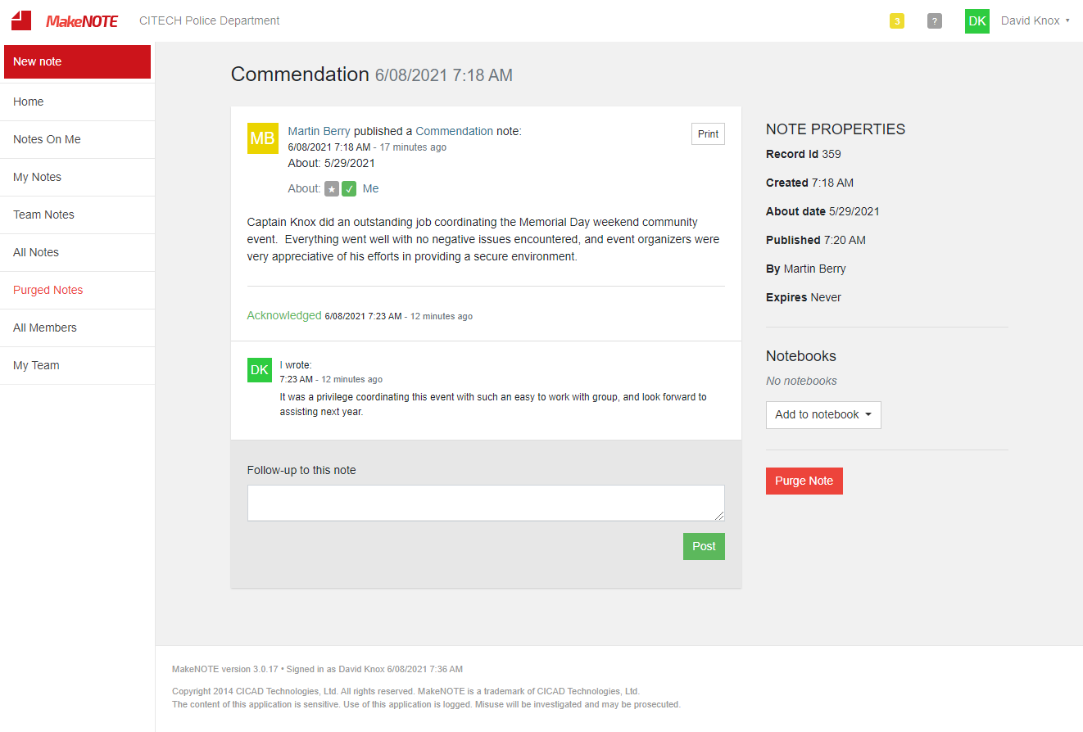The width and height of the screenshot is (1083, 732).
Task: Click the DK avatar beside the follow-up comment
Action: click(260, 370)
